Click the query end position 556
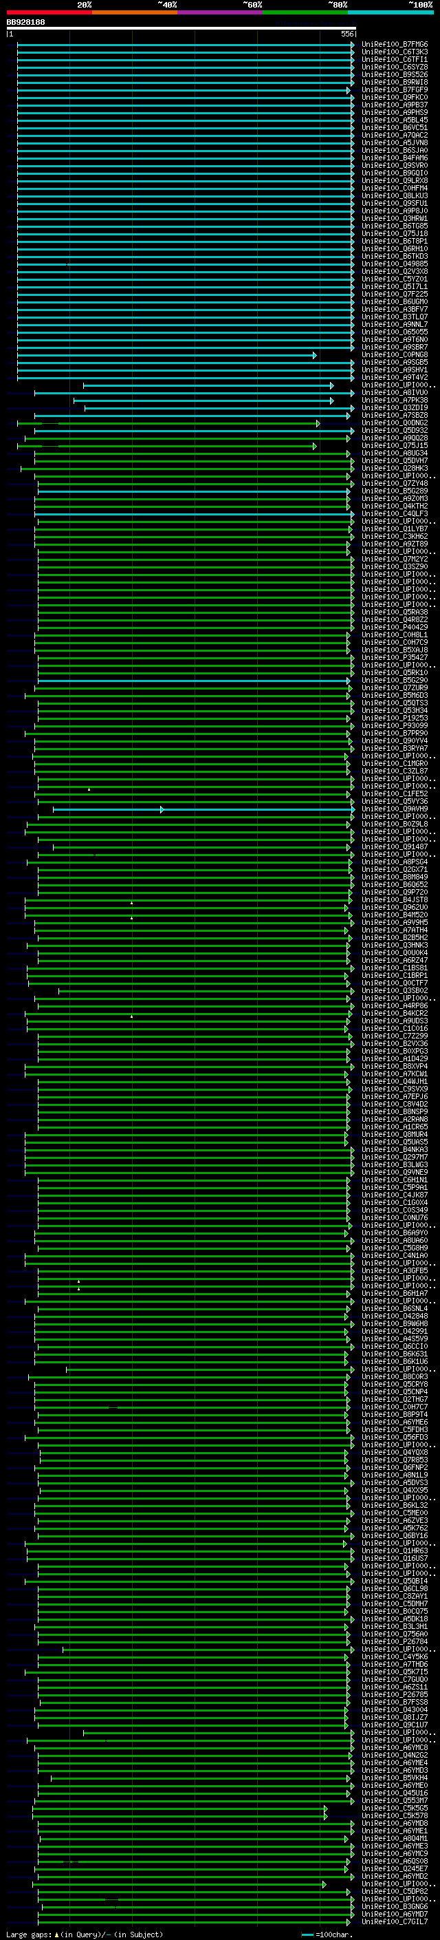This screenshot has width=440, height=1940. tap(346, 34)
